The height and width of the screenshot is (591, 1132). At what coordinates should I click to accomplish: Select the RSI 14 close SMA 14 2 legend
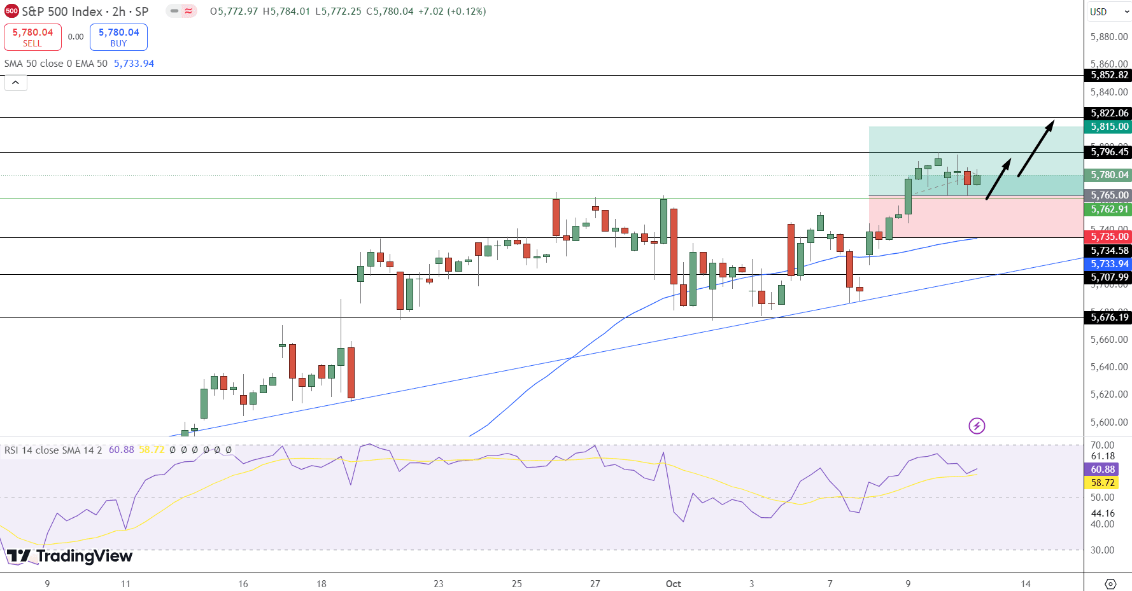53,450
